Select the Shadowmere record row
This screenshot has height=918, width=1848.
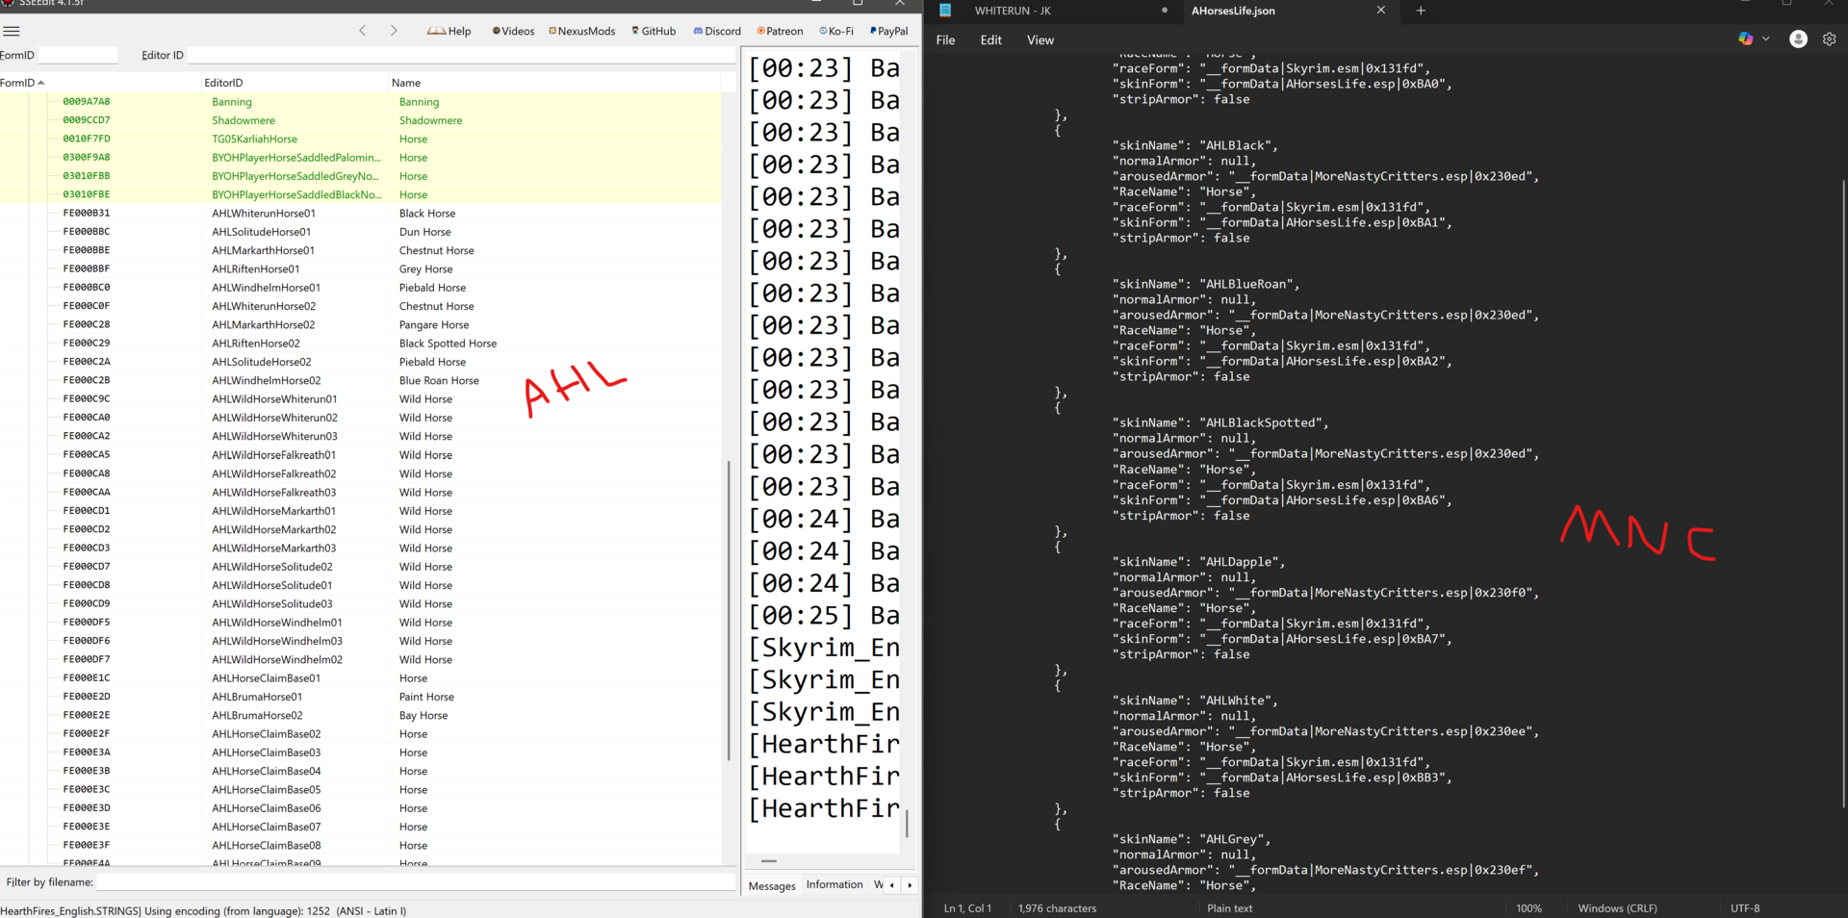point(360,120)
